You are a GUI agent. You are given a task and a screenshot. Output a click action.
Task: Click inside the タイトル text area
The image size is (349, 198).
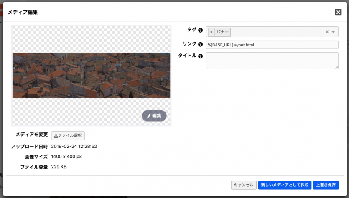272,61
